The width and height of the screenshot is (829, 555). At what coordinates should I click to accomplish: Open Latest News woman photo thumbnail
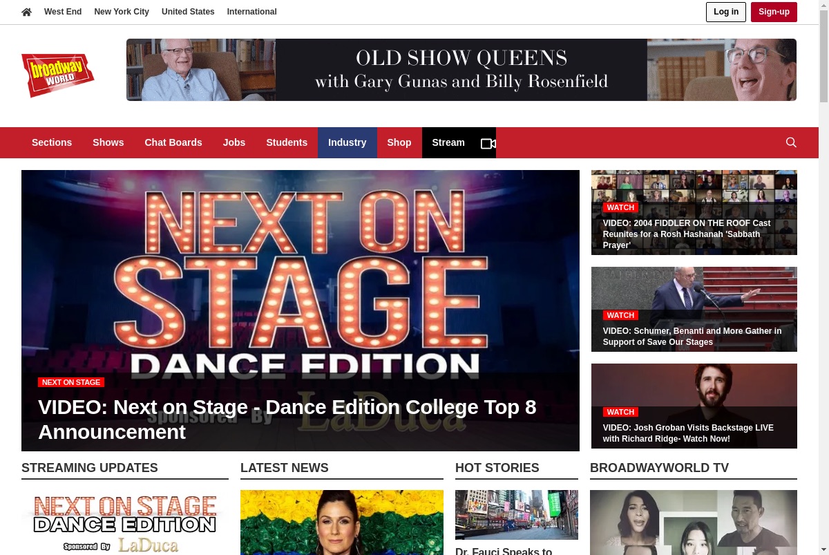coord(342,523)
